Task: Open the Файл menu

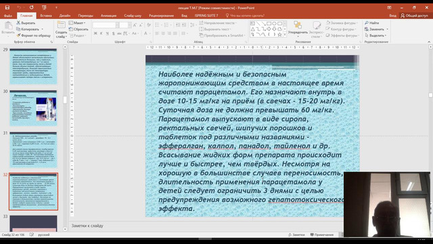Action: point(8,16)
